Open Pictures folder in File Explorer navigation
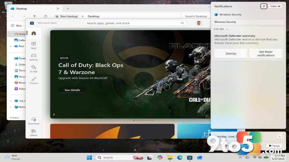 [19, 76]
